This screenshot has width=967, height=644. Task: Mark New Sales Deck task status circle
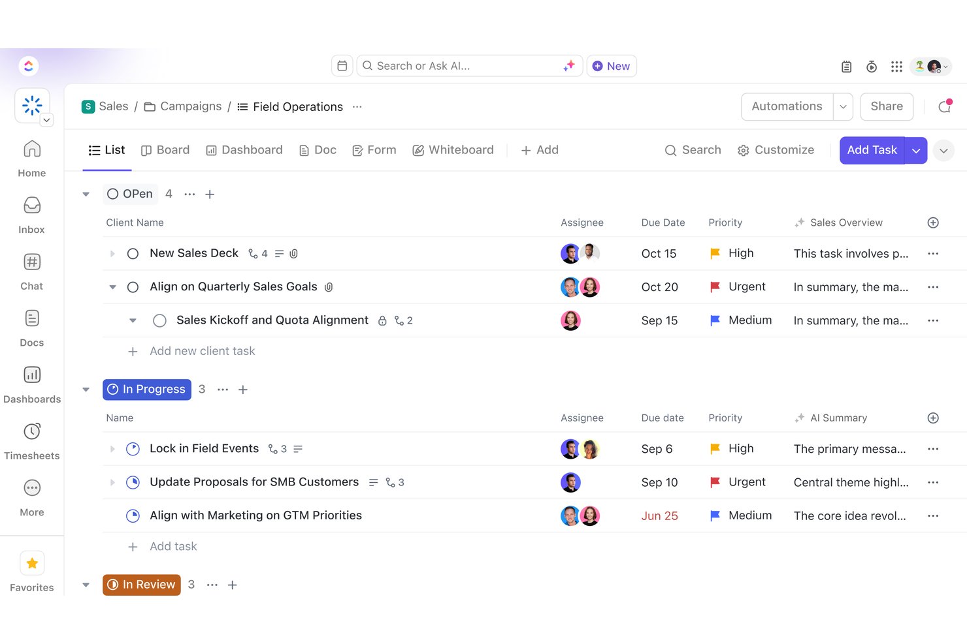pos(133,254)
